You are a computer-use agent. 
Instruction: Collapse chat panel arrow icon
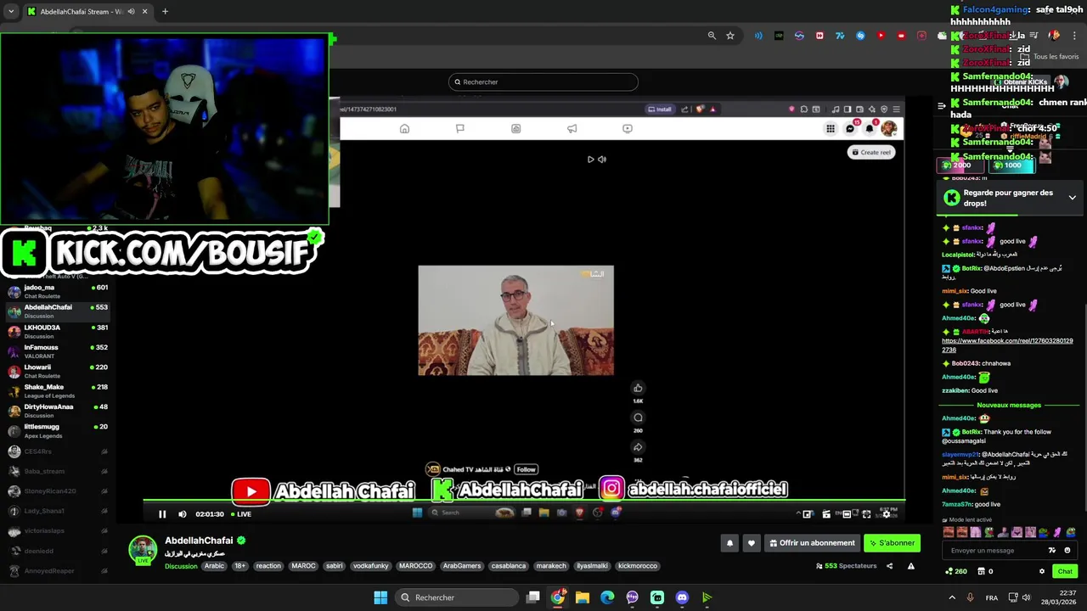pyautogui.click(x=942, y=106)
